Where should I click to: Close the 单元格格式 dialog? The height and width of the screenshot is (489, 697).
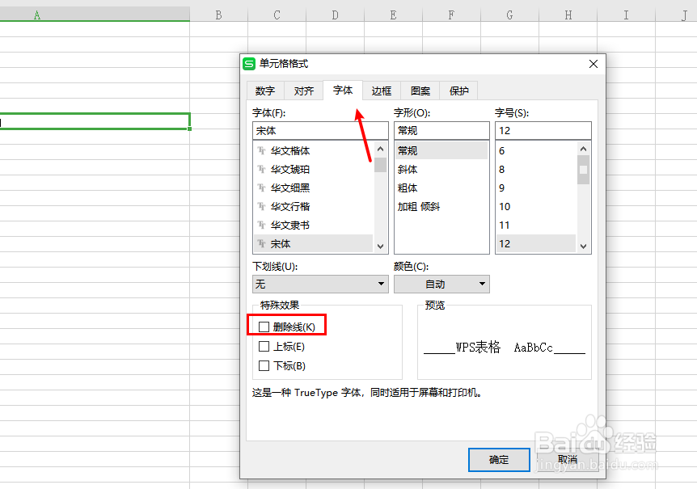coord(594,64)
